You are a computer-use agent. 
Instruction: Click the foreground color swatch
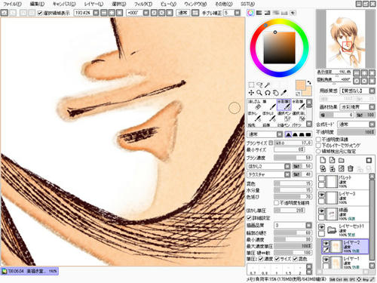(301, 85)
